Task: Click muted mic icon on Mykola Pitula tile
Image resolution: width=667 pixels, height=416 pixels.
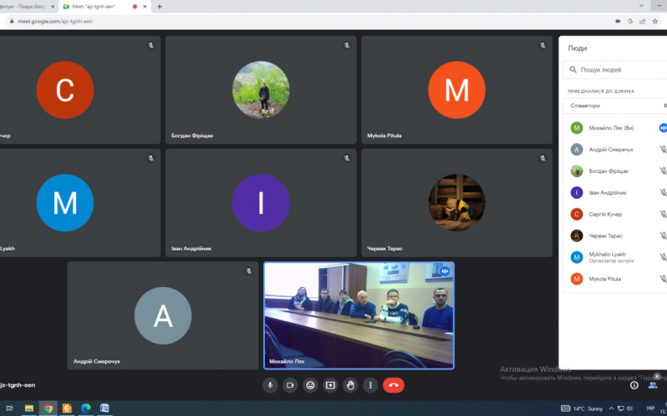Action: (x=543, y=45)
